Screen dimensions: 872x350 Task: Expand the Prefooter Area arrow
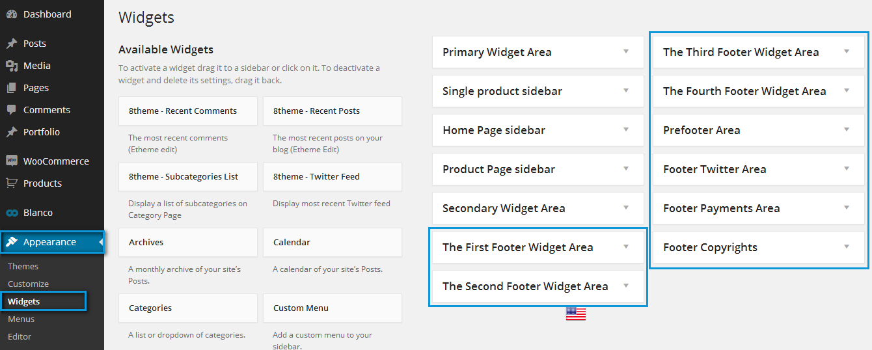(x=847, y=129)
